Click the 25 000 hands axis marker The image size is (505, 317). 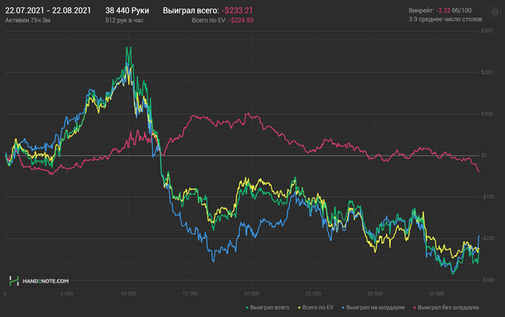(313, 293)
